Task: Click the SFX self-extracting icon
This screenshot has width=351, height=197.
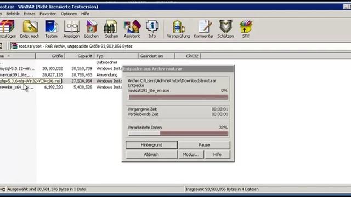Action: [x=246, y=27]
